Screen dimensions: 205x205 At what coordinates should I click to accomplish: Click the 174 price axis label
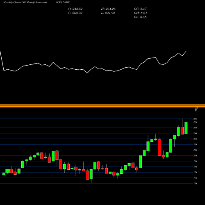tap(195, 172)
